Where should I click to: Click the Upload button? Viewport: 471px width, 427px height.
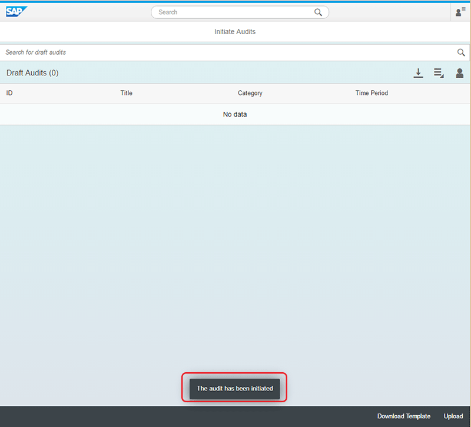453,416
